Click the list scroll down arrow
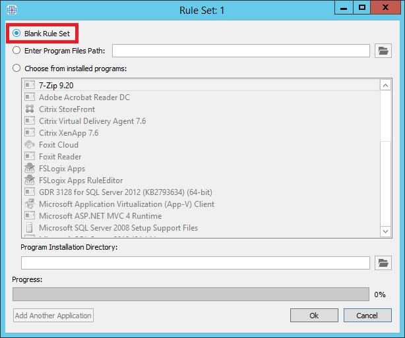405x338 pixels. tap(385, 231)
